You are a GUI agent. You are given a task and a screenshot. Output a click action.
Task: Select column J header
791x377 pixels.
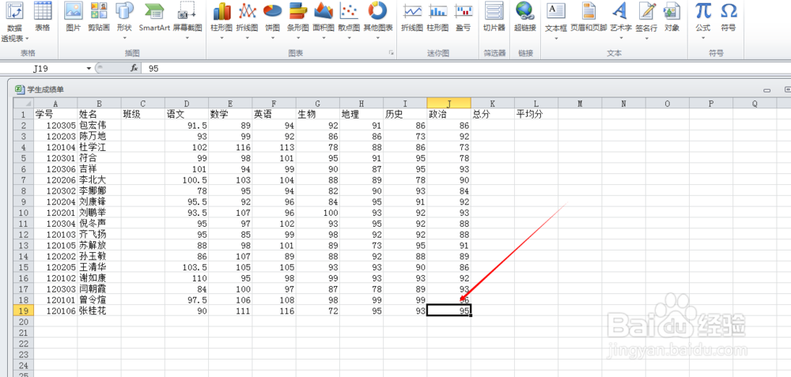[x=449, y=104]
